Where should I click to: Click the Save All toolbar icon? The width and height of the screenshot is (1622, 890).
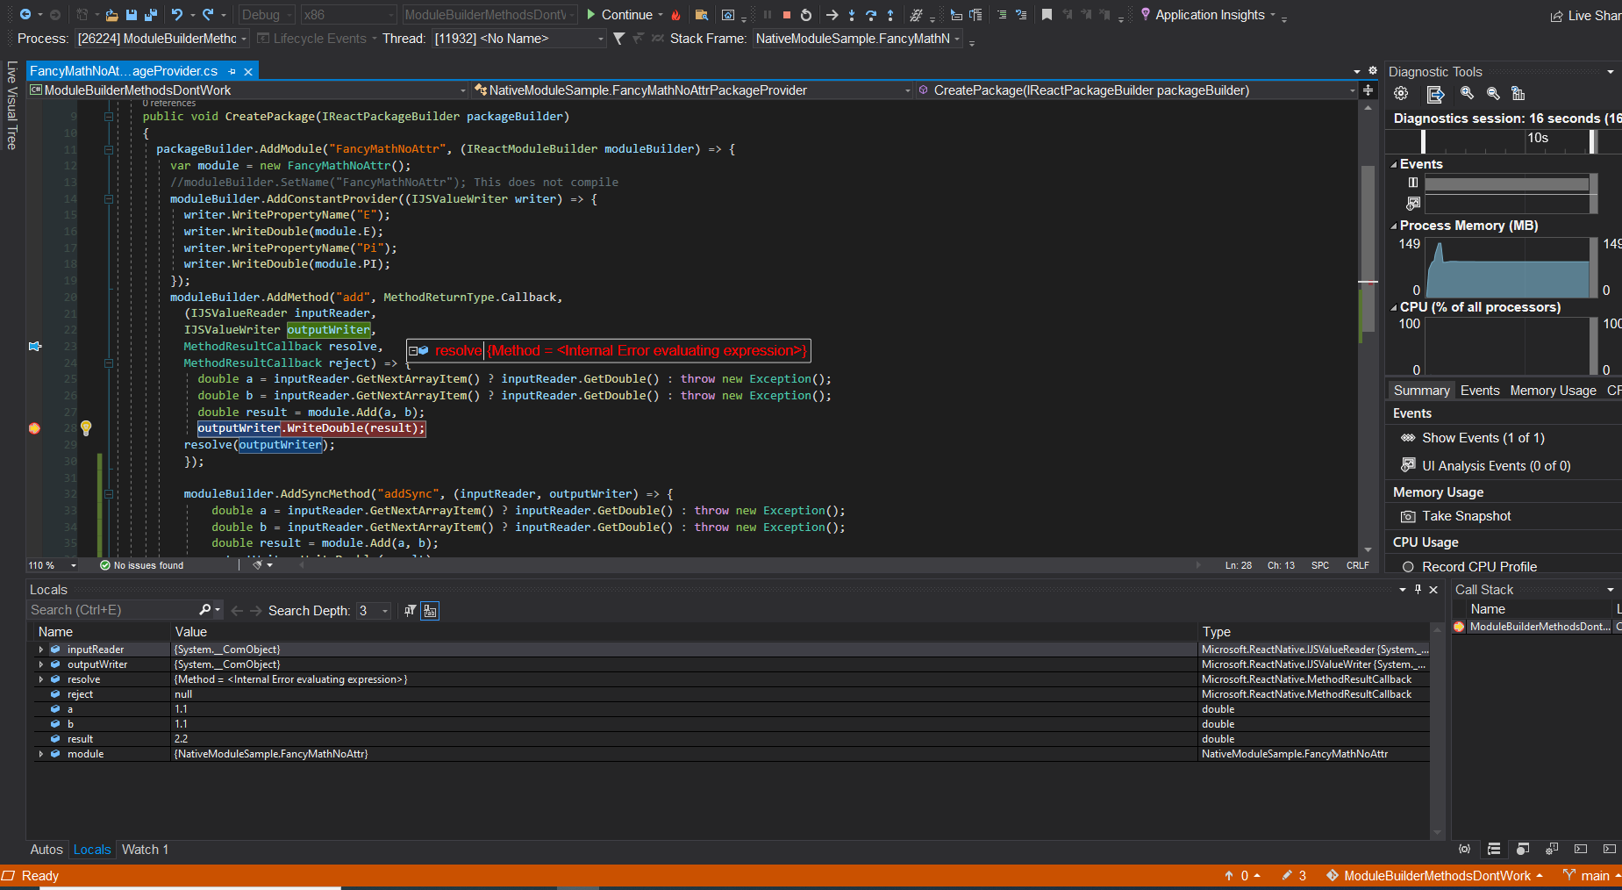152,15
